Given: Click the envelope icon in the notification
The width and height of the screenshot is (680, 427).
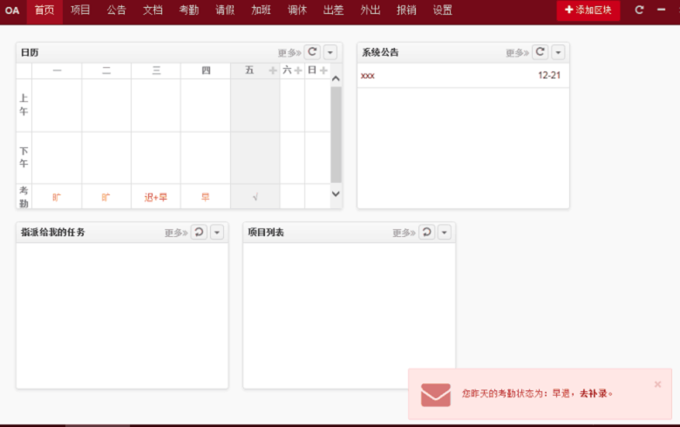Looking at the screenshot, I should coord(435,394).
